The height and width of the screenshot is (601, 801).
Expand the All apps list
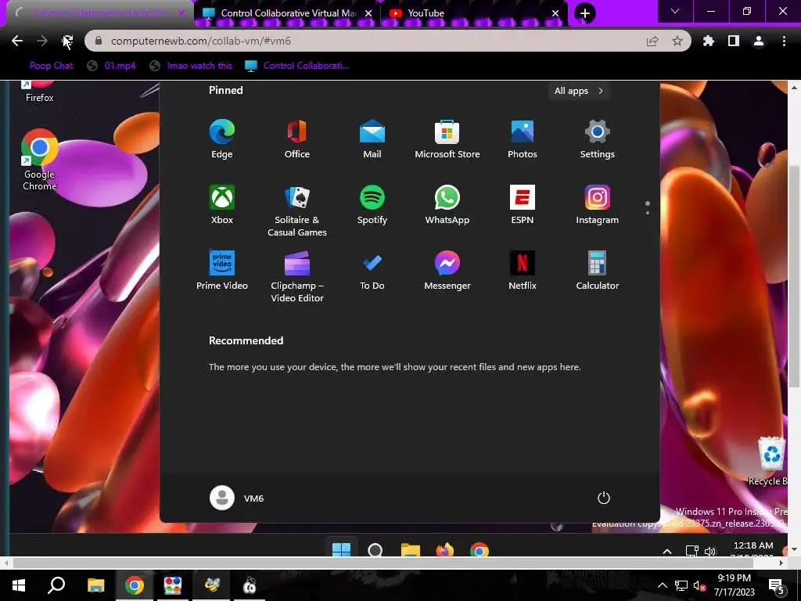click(579, 91)
